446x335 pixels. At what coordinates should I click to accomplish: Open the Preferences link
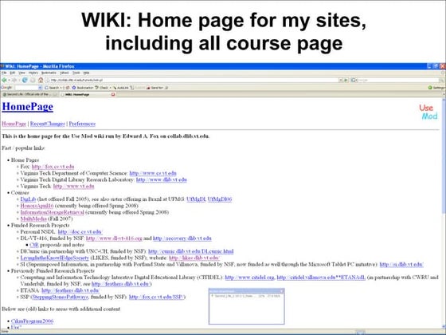(82, 124)
